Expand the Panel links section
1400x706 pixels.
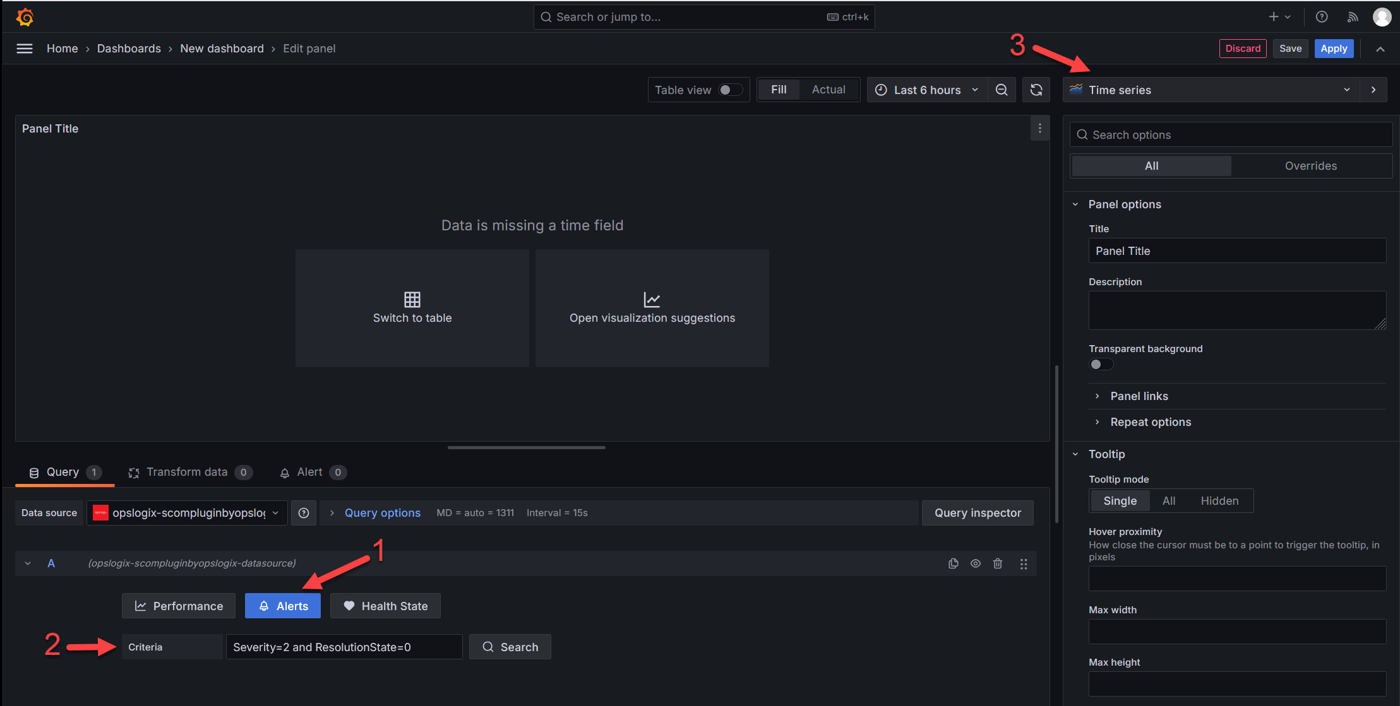(x=1139, y=396)
